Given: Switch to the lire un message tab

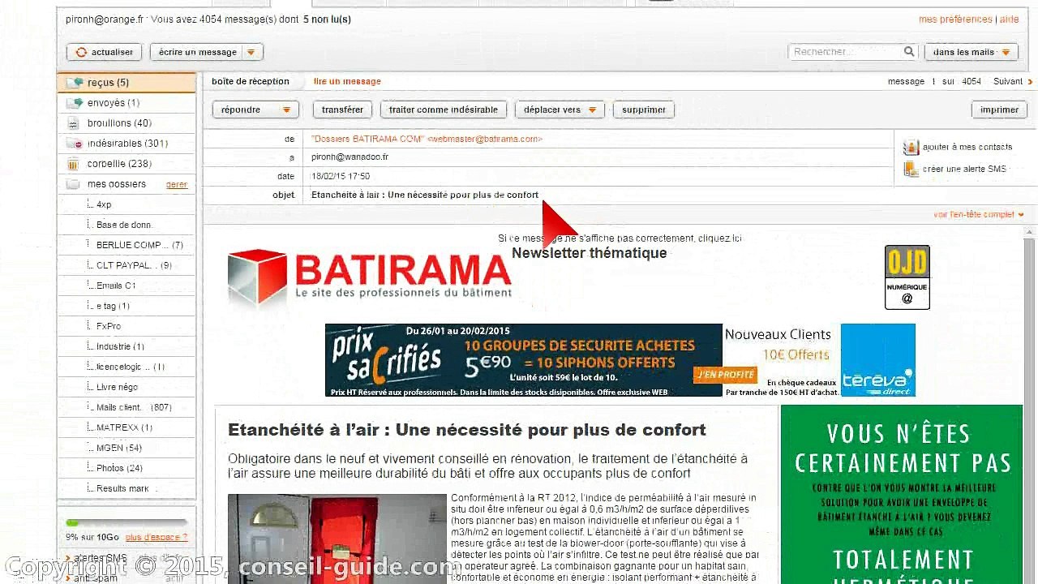Looking at the screenshot, I should coord(347,81).
